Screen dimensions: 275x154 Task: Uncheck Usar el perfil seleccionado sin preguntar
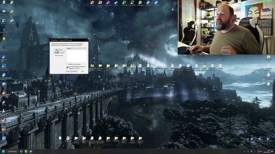point(67,67)
